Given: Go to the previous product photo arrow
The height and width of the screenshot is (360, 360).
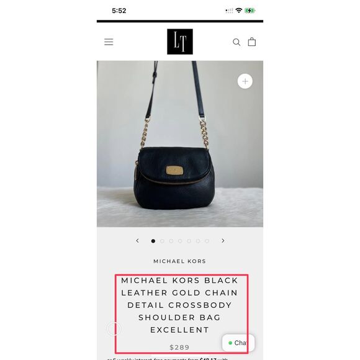Looking at the screenshot, I should coord(137,241).
